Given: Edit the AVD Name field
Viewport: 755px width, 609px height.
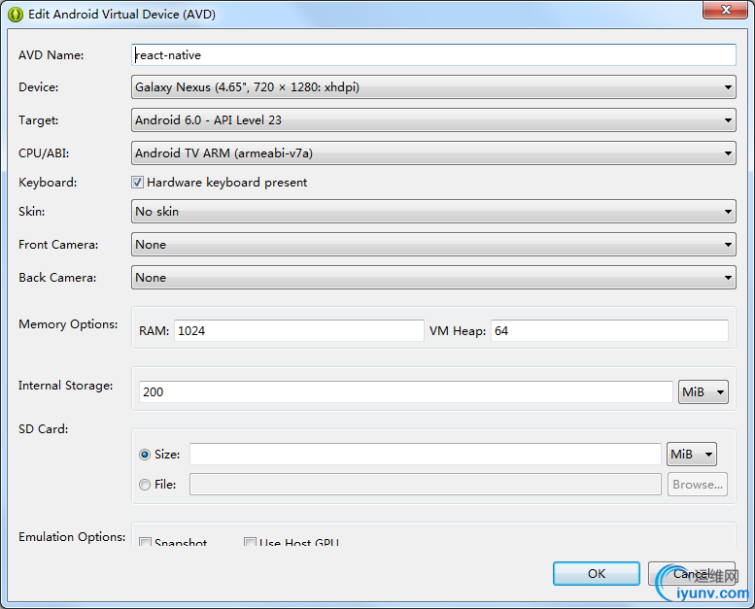Looking at the screenshot, I should (x=433, y=55).
